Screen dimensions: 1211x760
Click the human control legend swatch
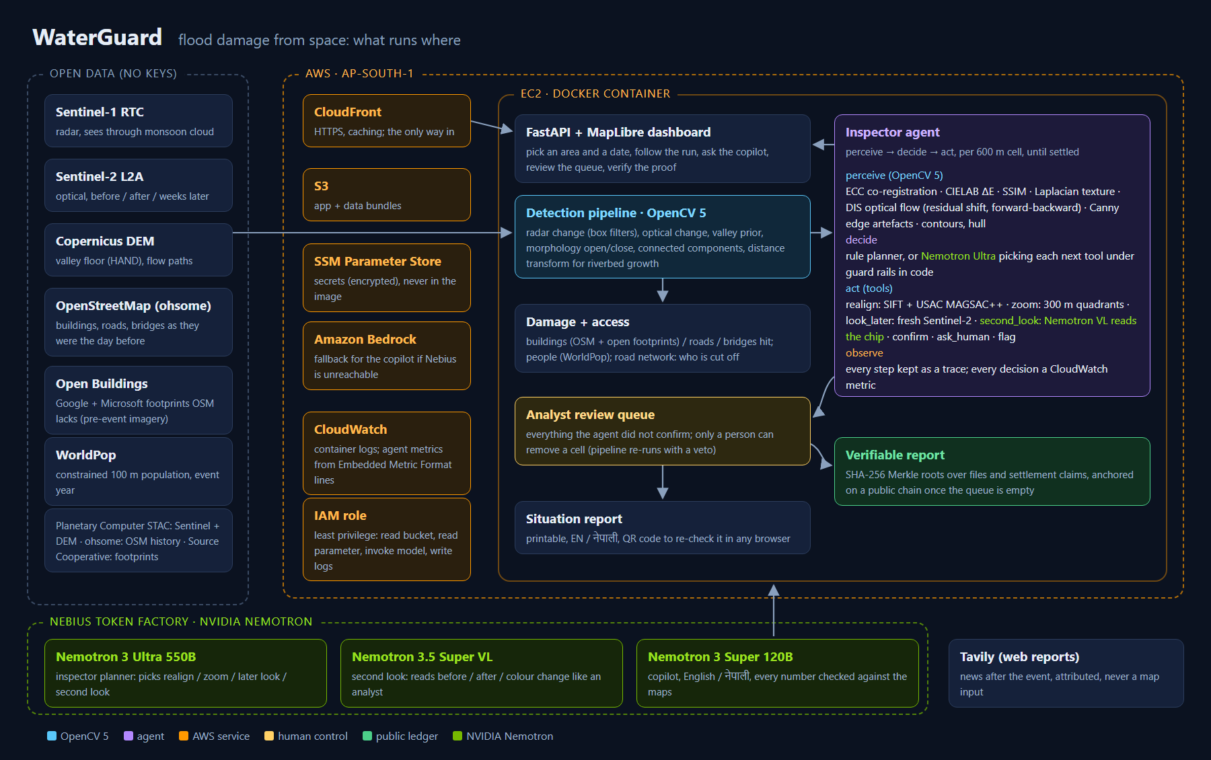click(x=269, y=736)
